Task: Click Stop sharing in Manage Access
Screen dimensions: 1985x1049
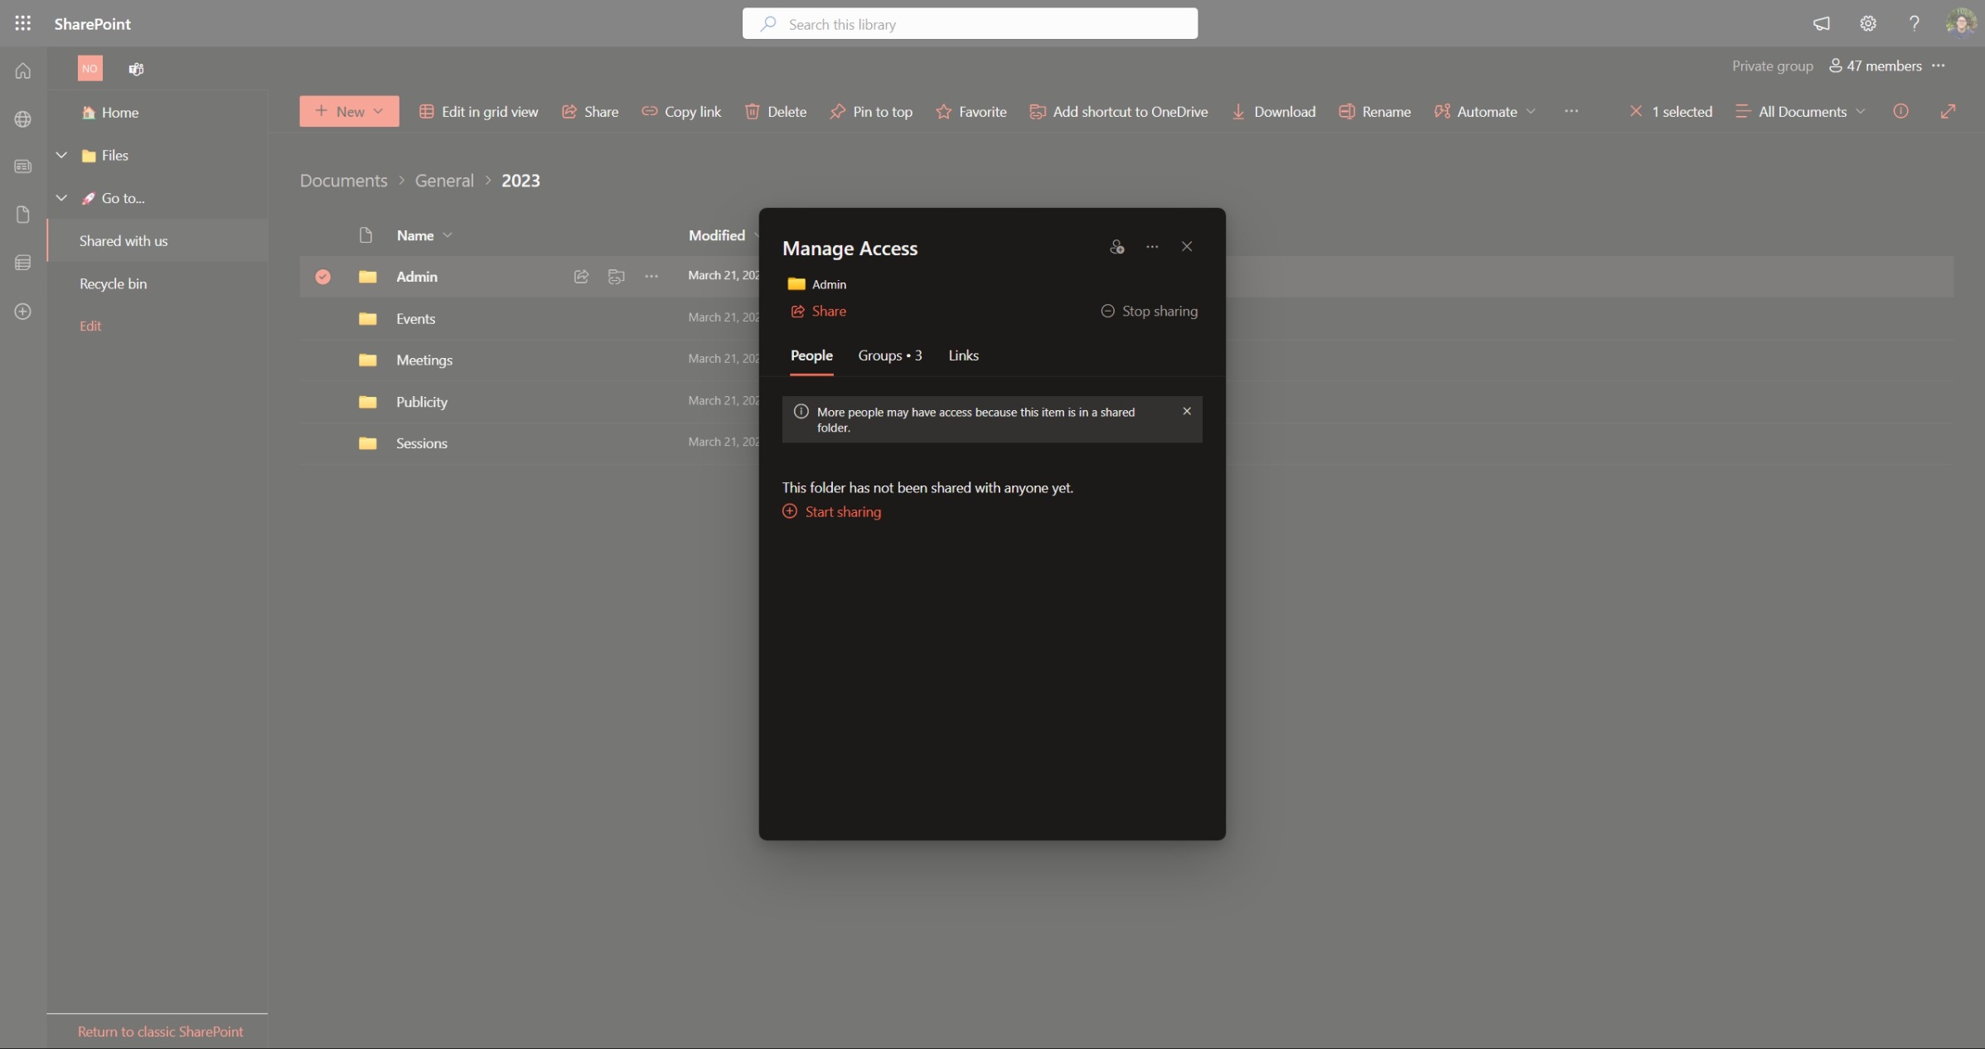Action: (x=1149, y=312)
